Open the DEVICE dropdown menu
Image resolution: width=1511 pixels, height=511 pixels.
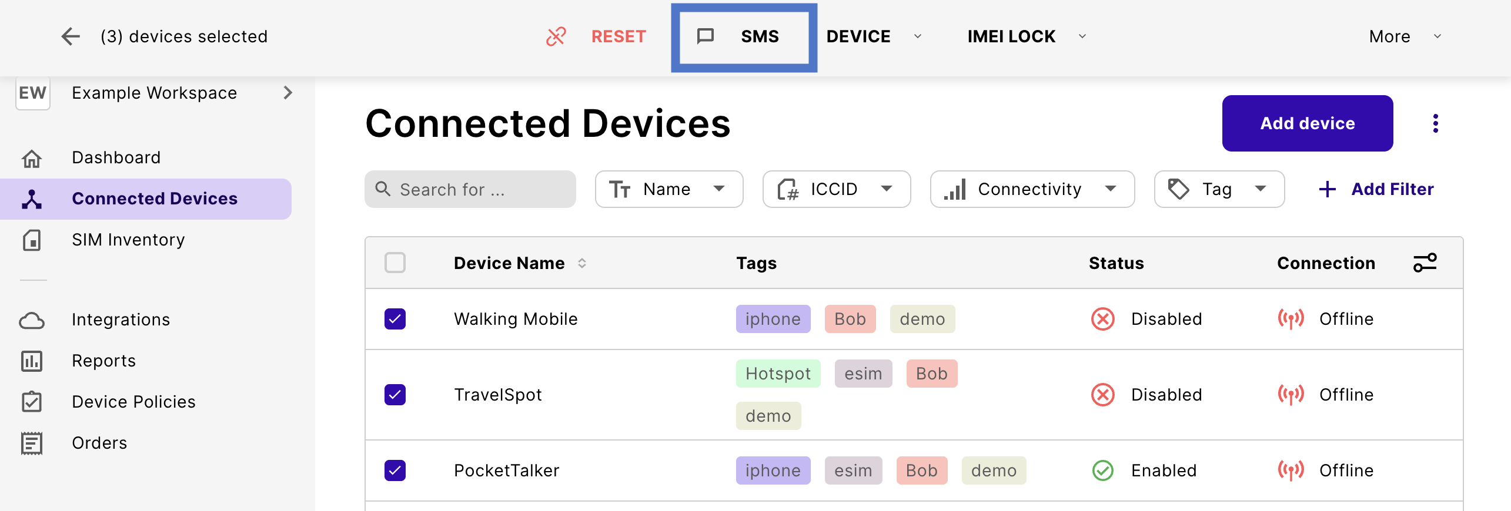point(872,36)
